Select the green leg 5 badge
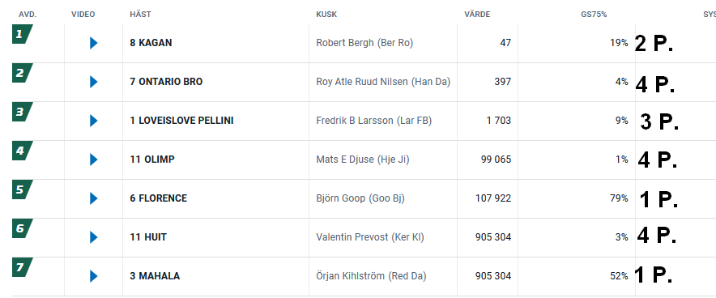Image resolution: width=716 pixels, height=298 pixels. click(23, 189)
